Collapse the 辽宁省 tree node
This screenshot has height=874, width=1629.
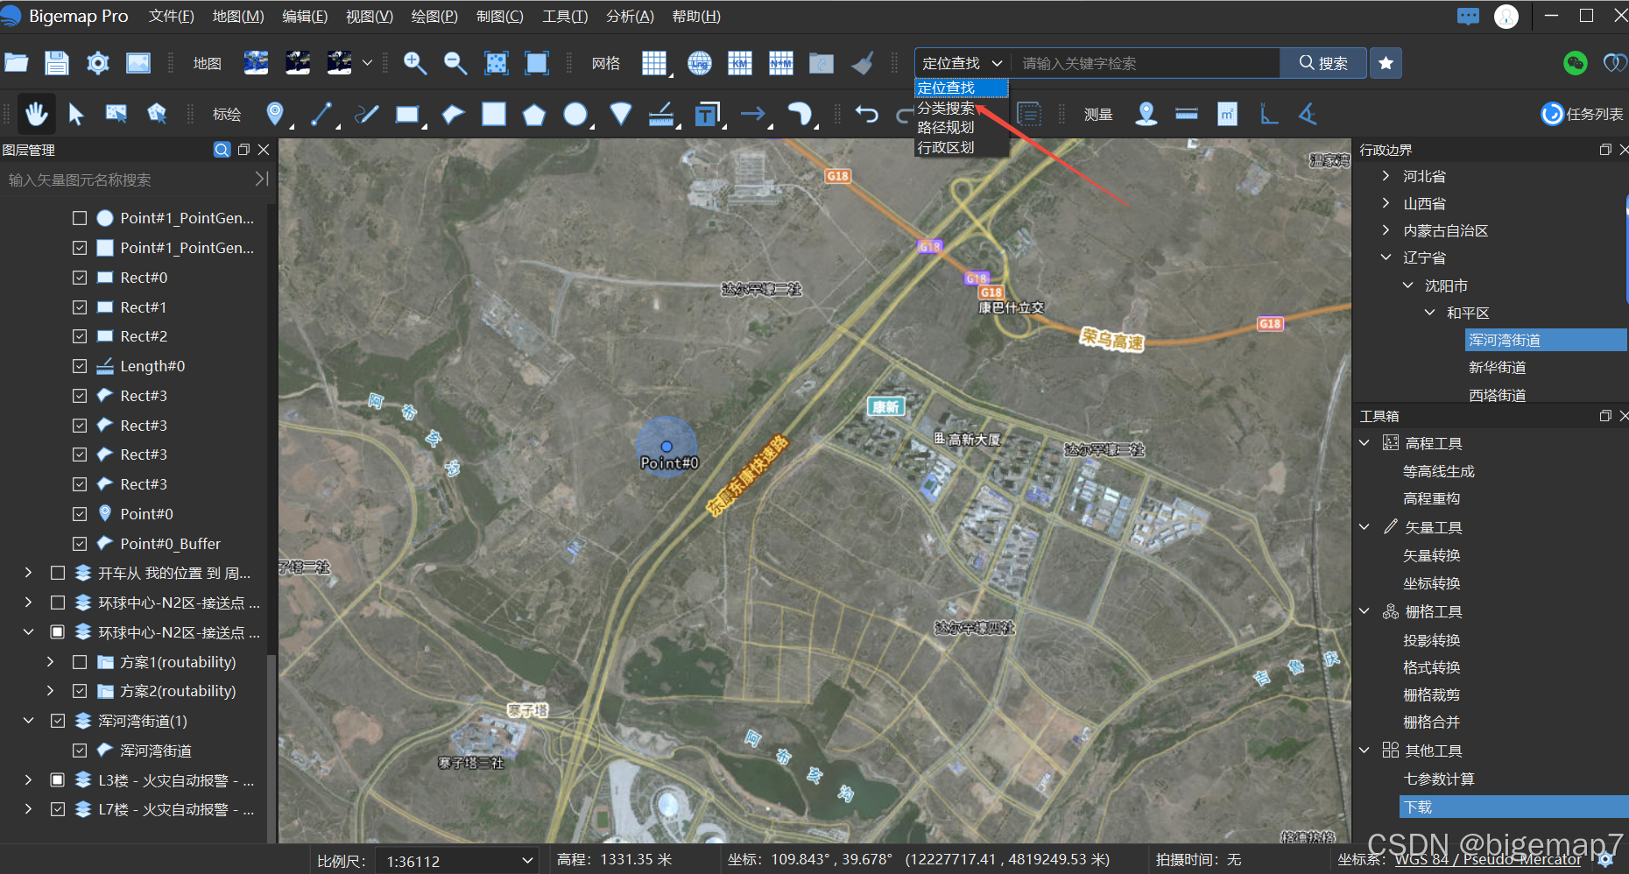point(1386,257)
